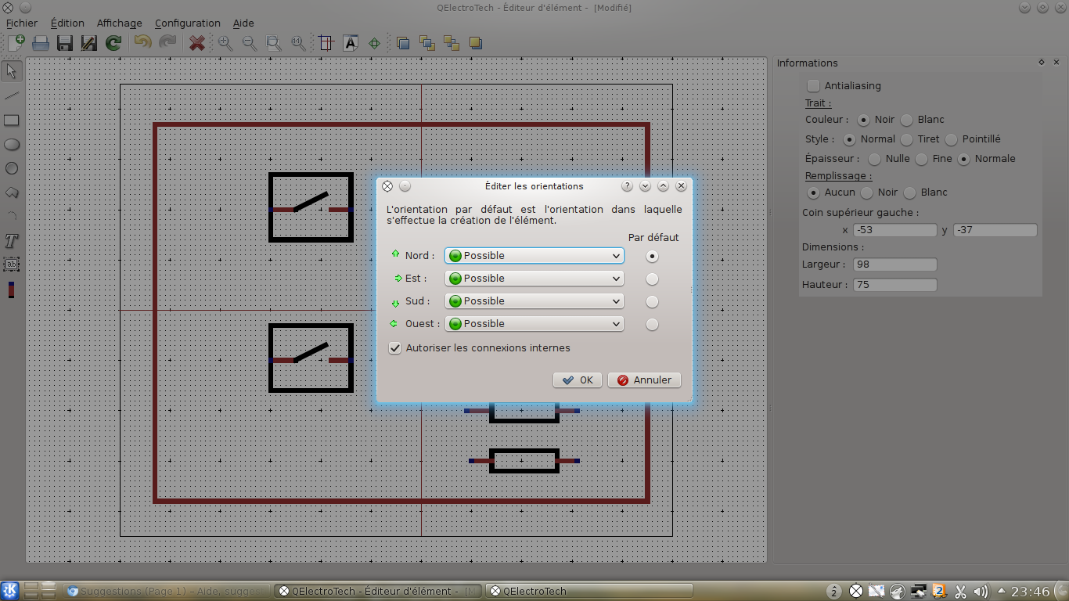
Task: Click the y coordinate field
Action: pos(995,230)
